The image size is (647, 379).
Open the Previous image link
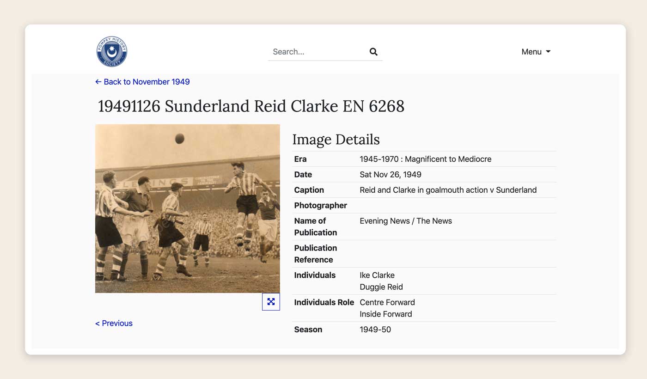click(114, 323)
